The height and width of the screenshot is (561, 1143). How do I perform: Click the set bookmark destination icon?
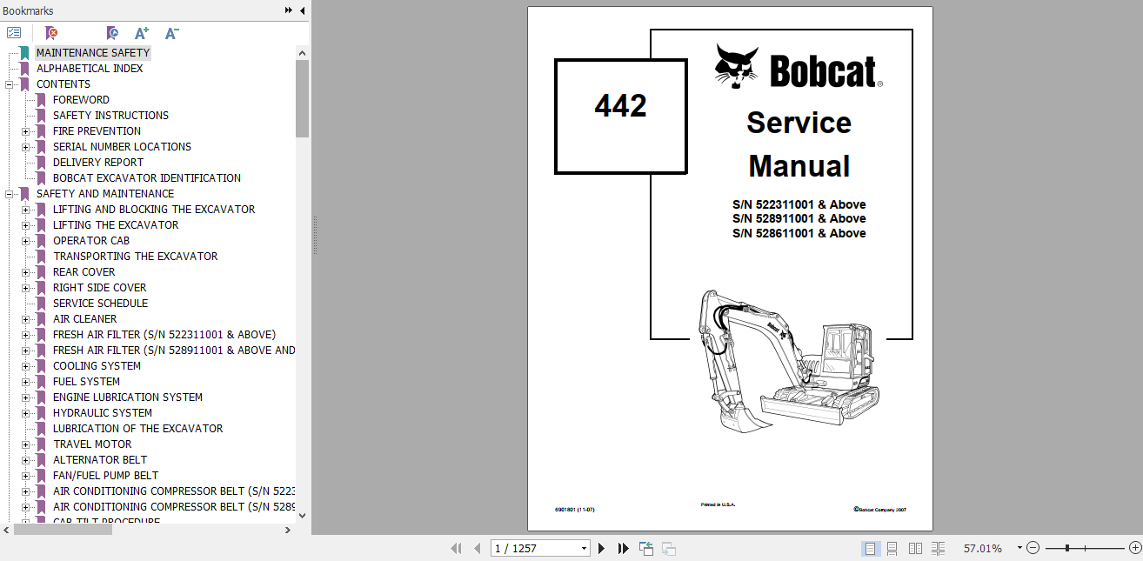click(112, 33)
